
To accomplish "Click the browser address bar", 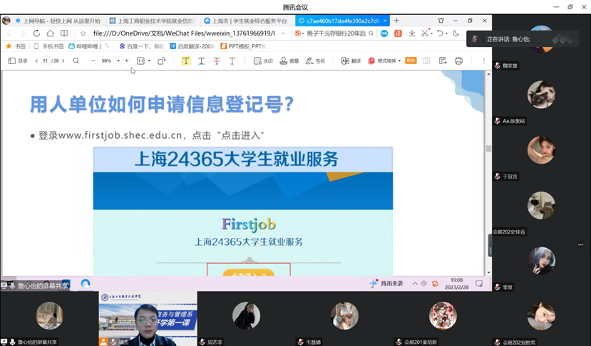I will coord(184,33).
